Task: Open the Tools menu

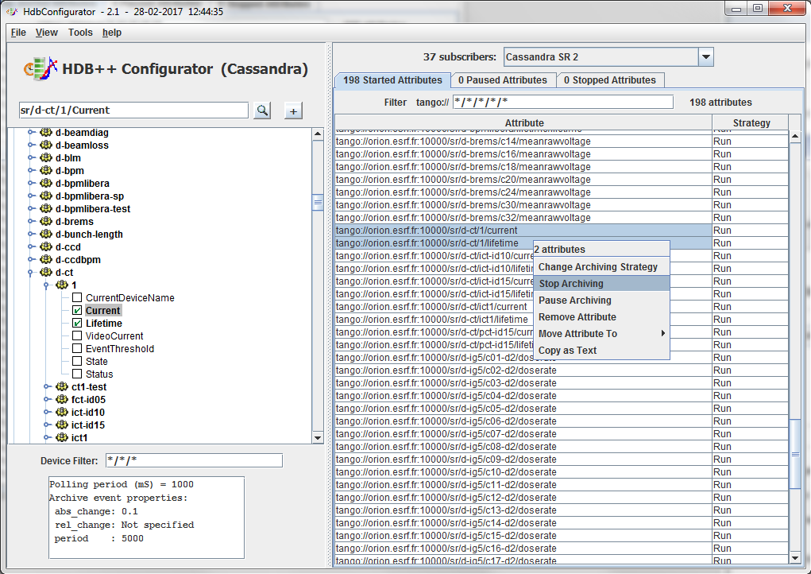Action: click(80, 33)
